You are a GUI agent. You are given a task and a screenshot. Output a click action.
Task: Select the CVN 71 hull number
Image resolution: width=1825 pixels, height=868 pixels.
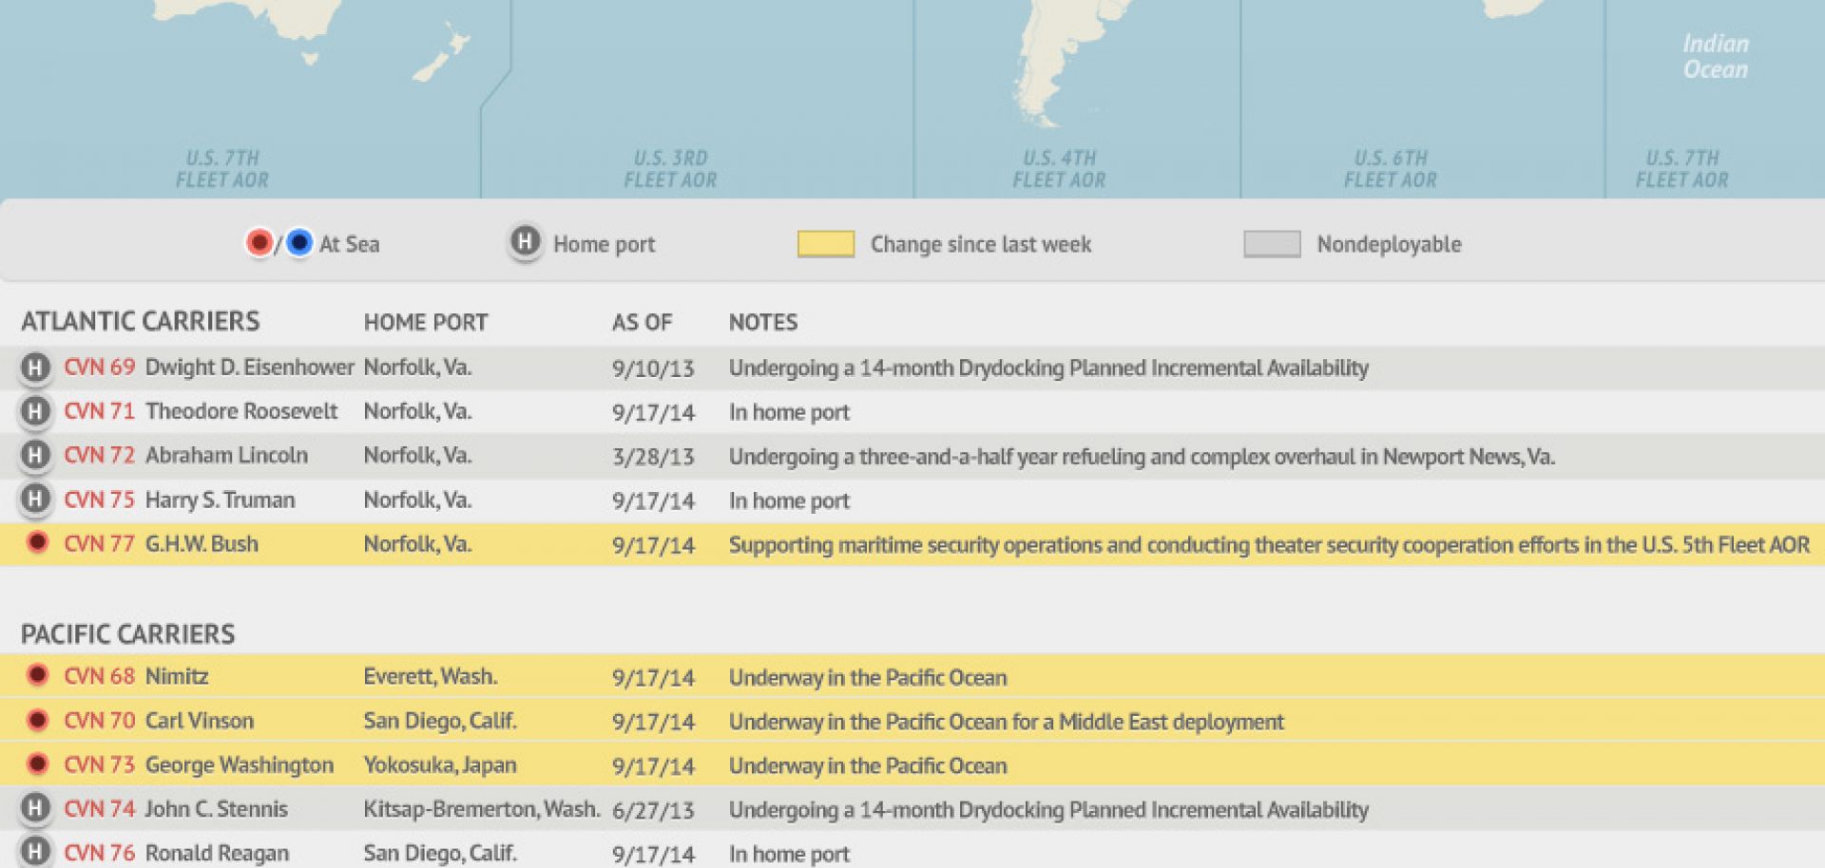pos(100,411)
